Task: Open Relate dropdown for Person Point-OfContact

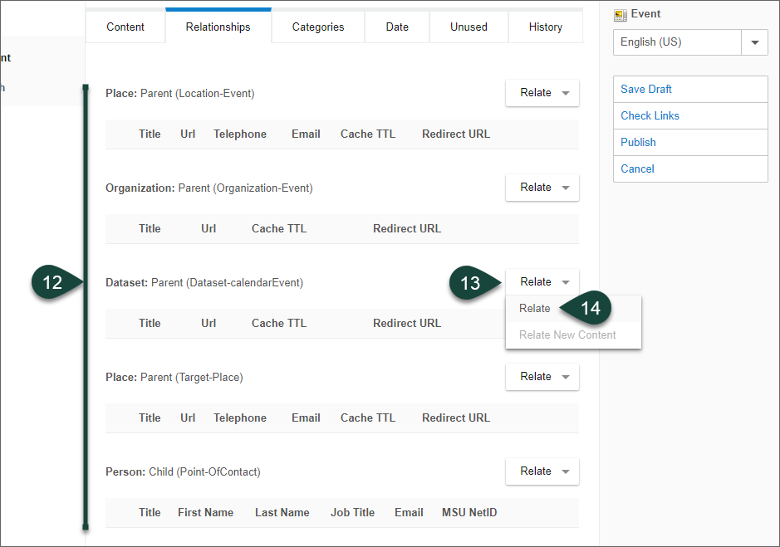Action: (x=542, y=471)
